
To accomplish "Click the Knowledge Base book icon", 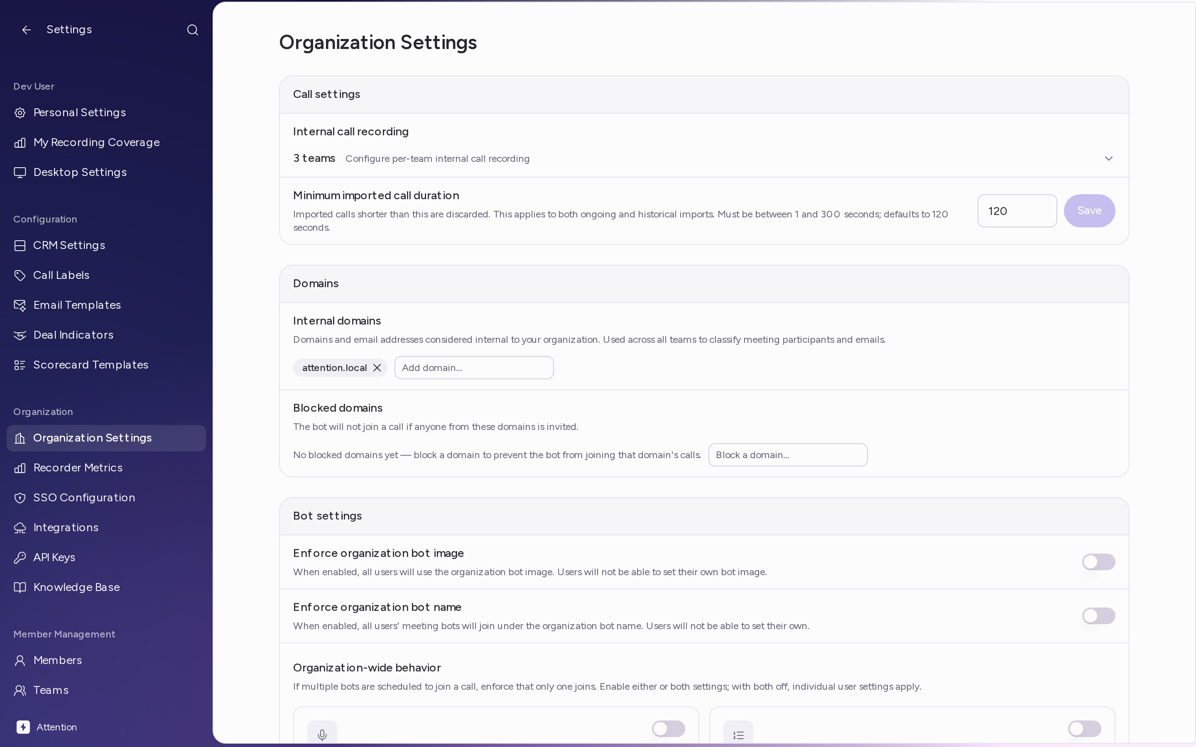I will [x=20, y=587].
